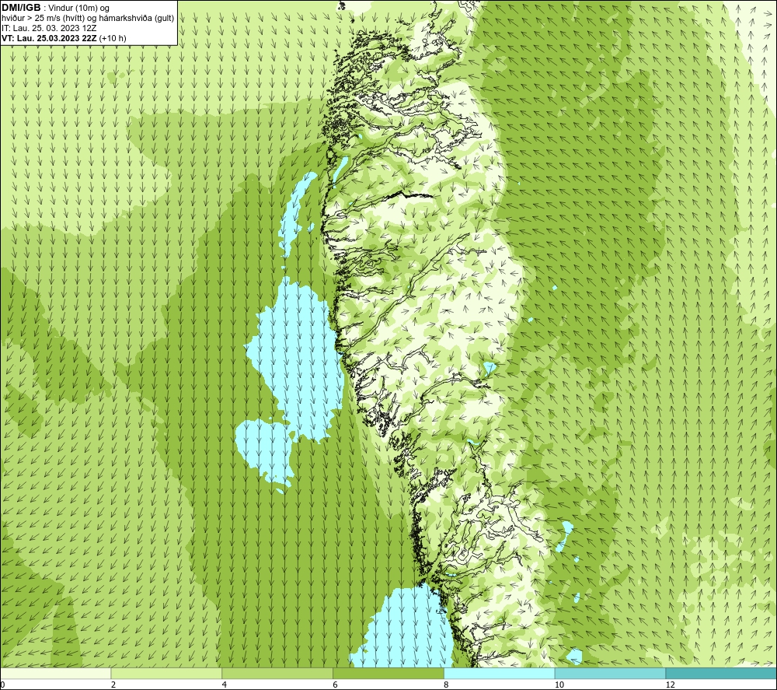Click legend scale value '2'
777x690 pixels.
pos(113,685)
